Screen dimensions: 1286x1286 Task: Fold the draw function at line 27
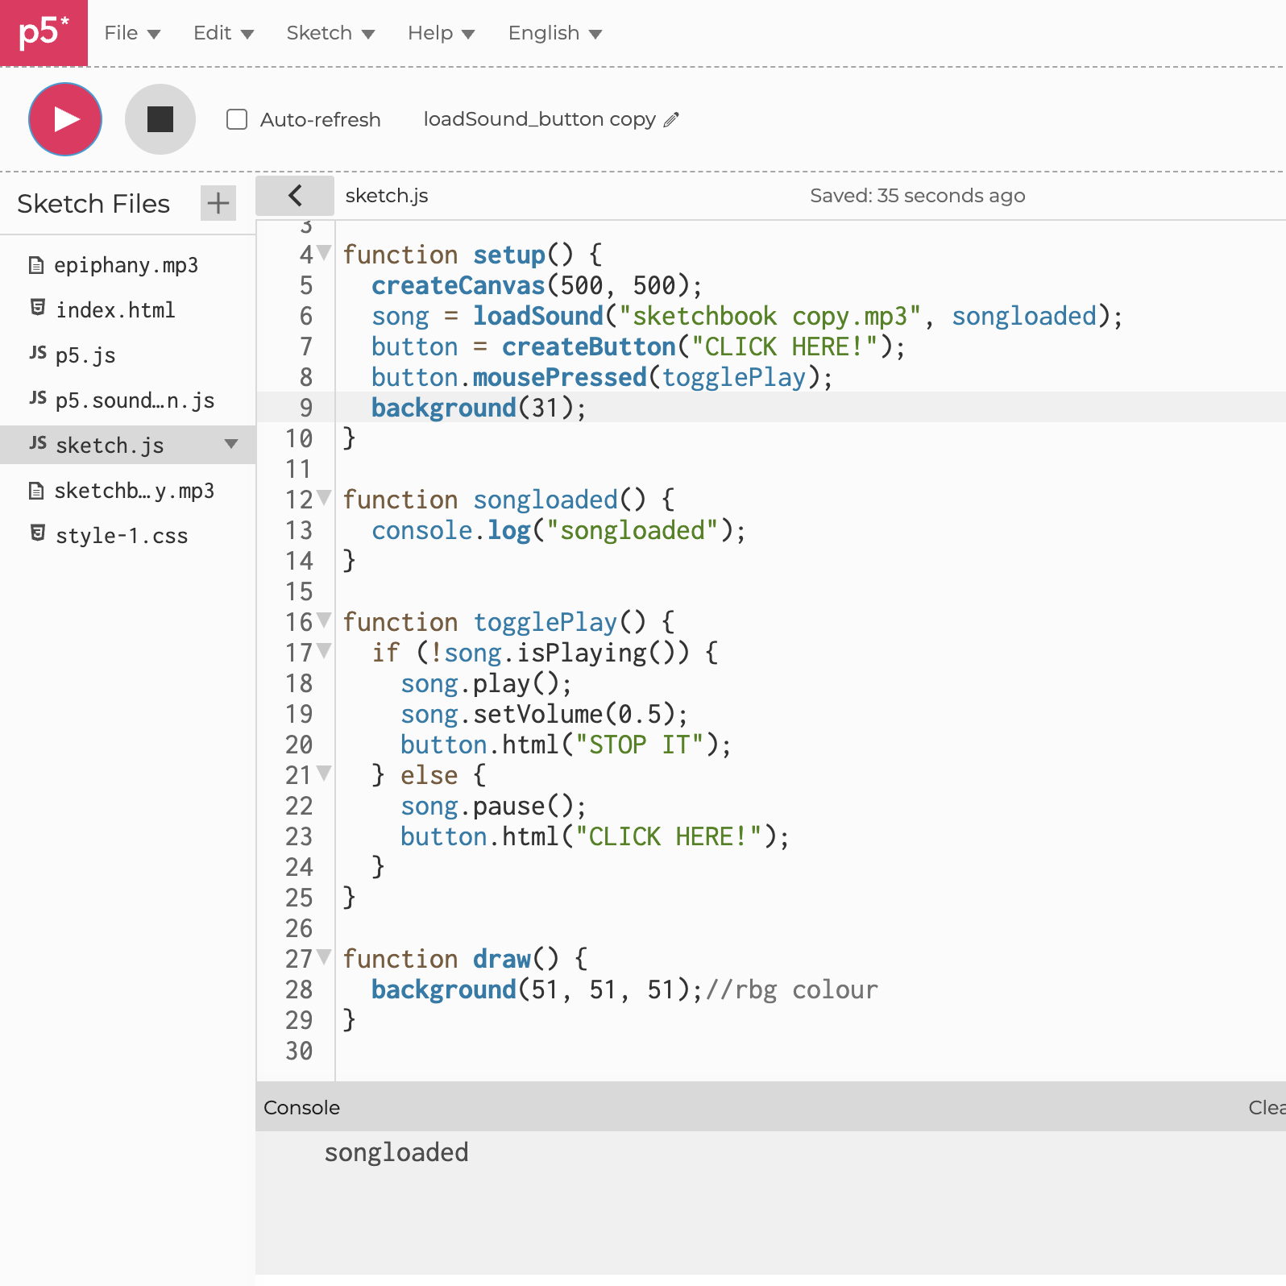click(324, 957)
